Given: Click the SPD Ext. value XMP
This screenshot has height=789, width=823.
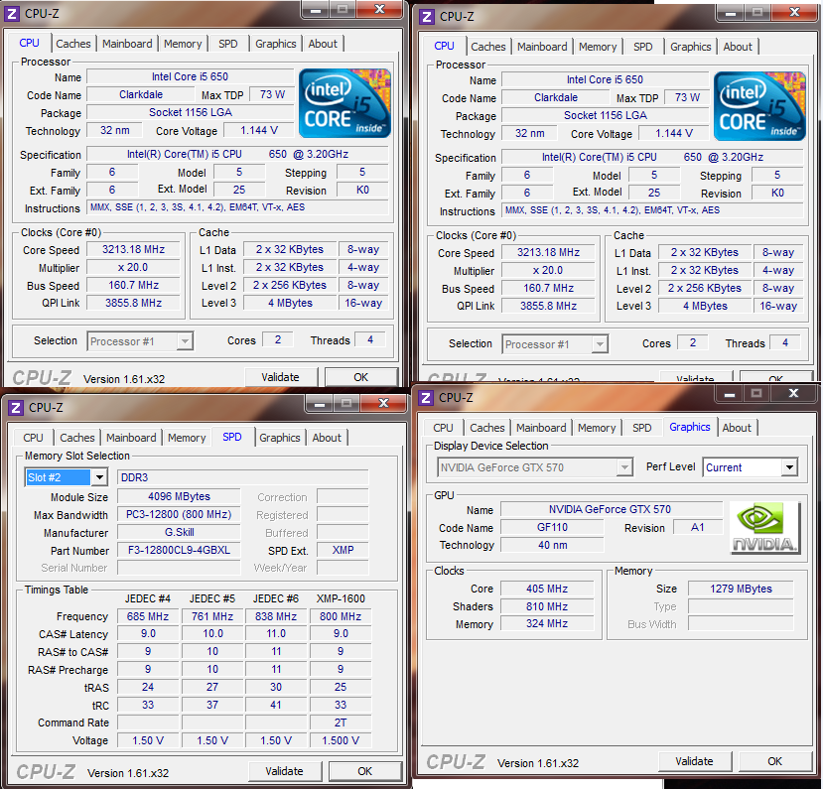Looking at the screenshot, I should (x=343, y=550).
